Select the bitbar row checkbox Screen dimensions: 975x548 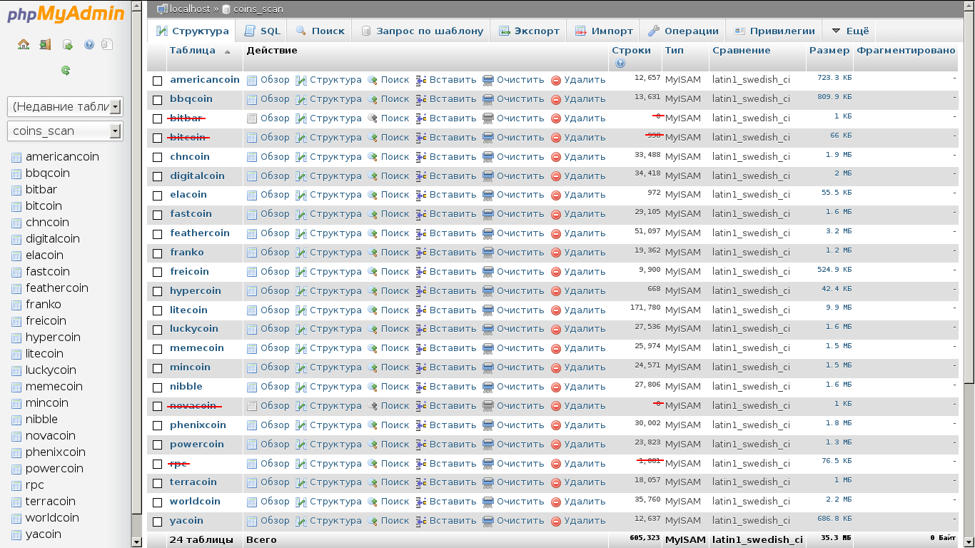pos(158,119)
